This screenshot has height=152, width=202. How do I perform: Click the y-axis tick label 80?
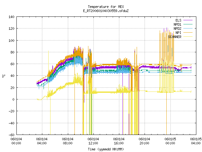tap(12, 52)
